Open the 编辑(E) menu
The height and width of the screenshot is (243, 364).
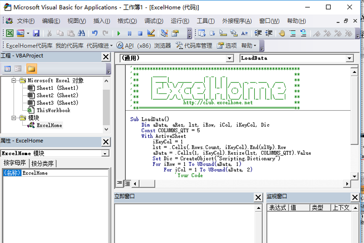point(51,21)
